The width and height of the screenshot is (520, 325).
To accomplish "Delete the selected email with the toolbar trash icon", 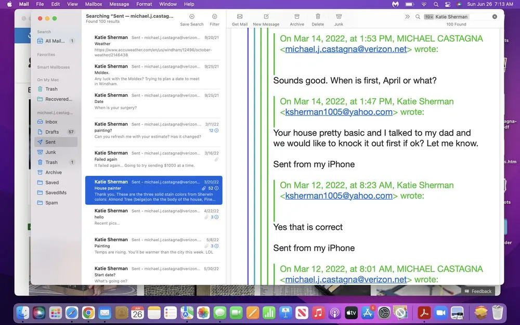I will [x=318, y=17].
